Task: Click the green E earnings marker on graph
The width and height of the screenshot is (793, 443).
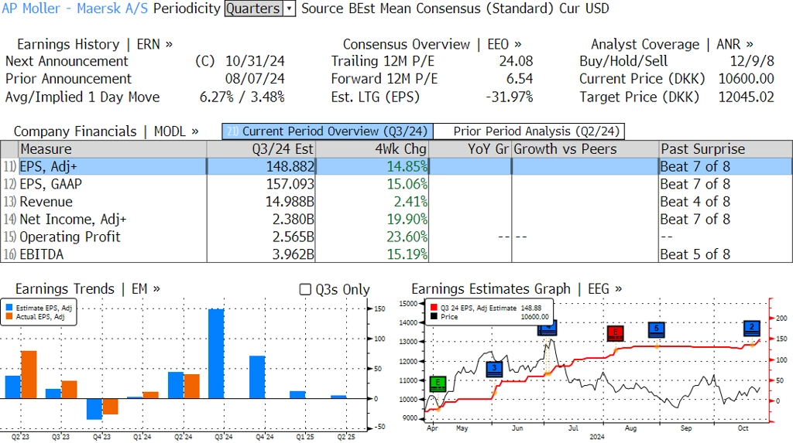Action: [438, 384]
